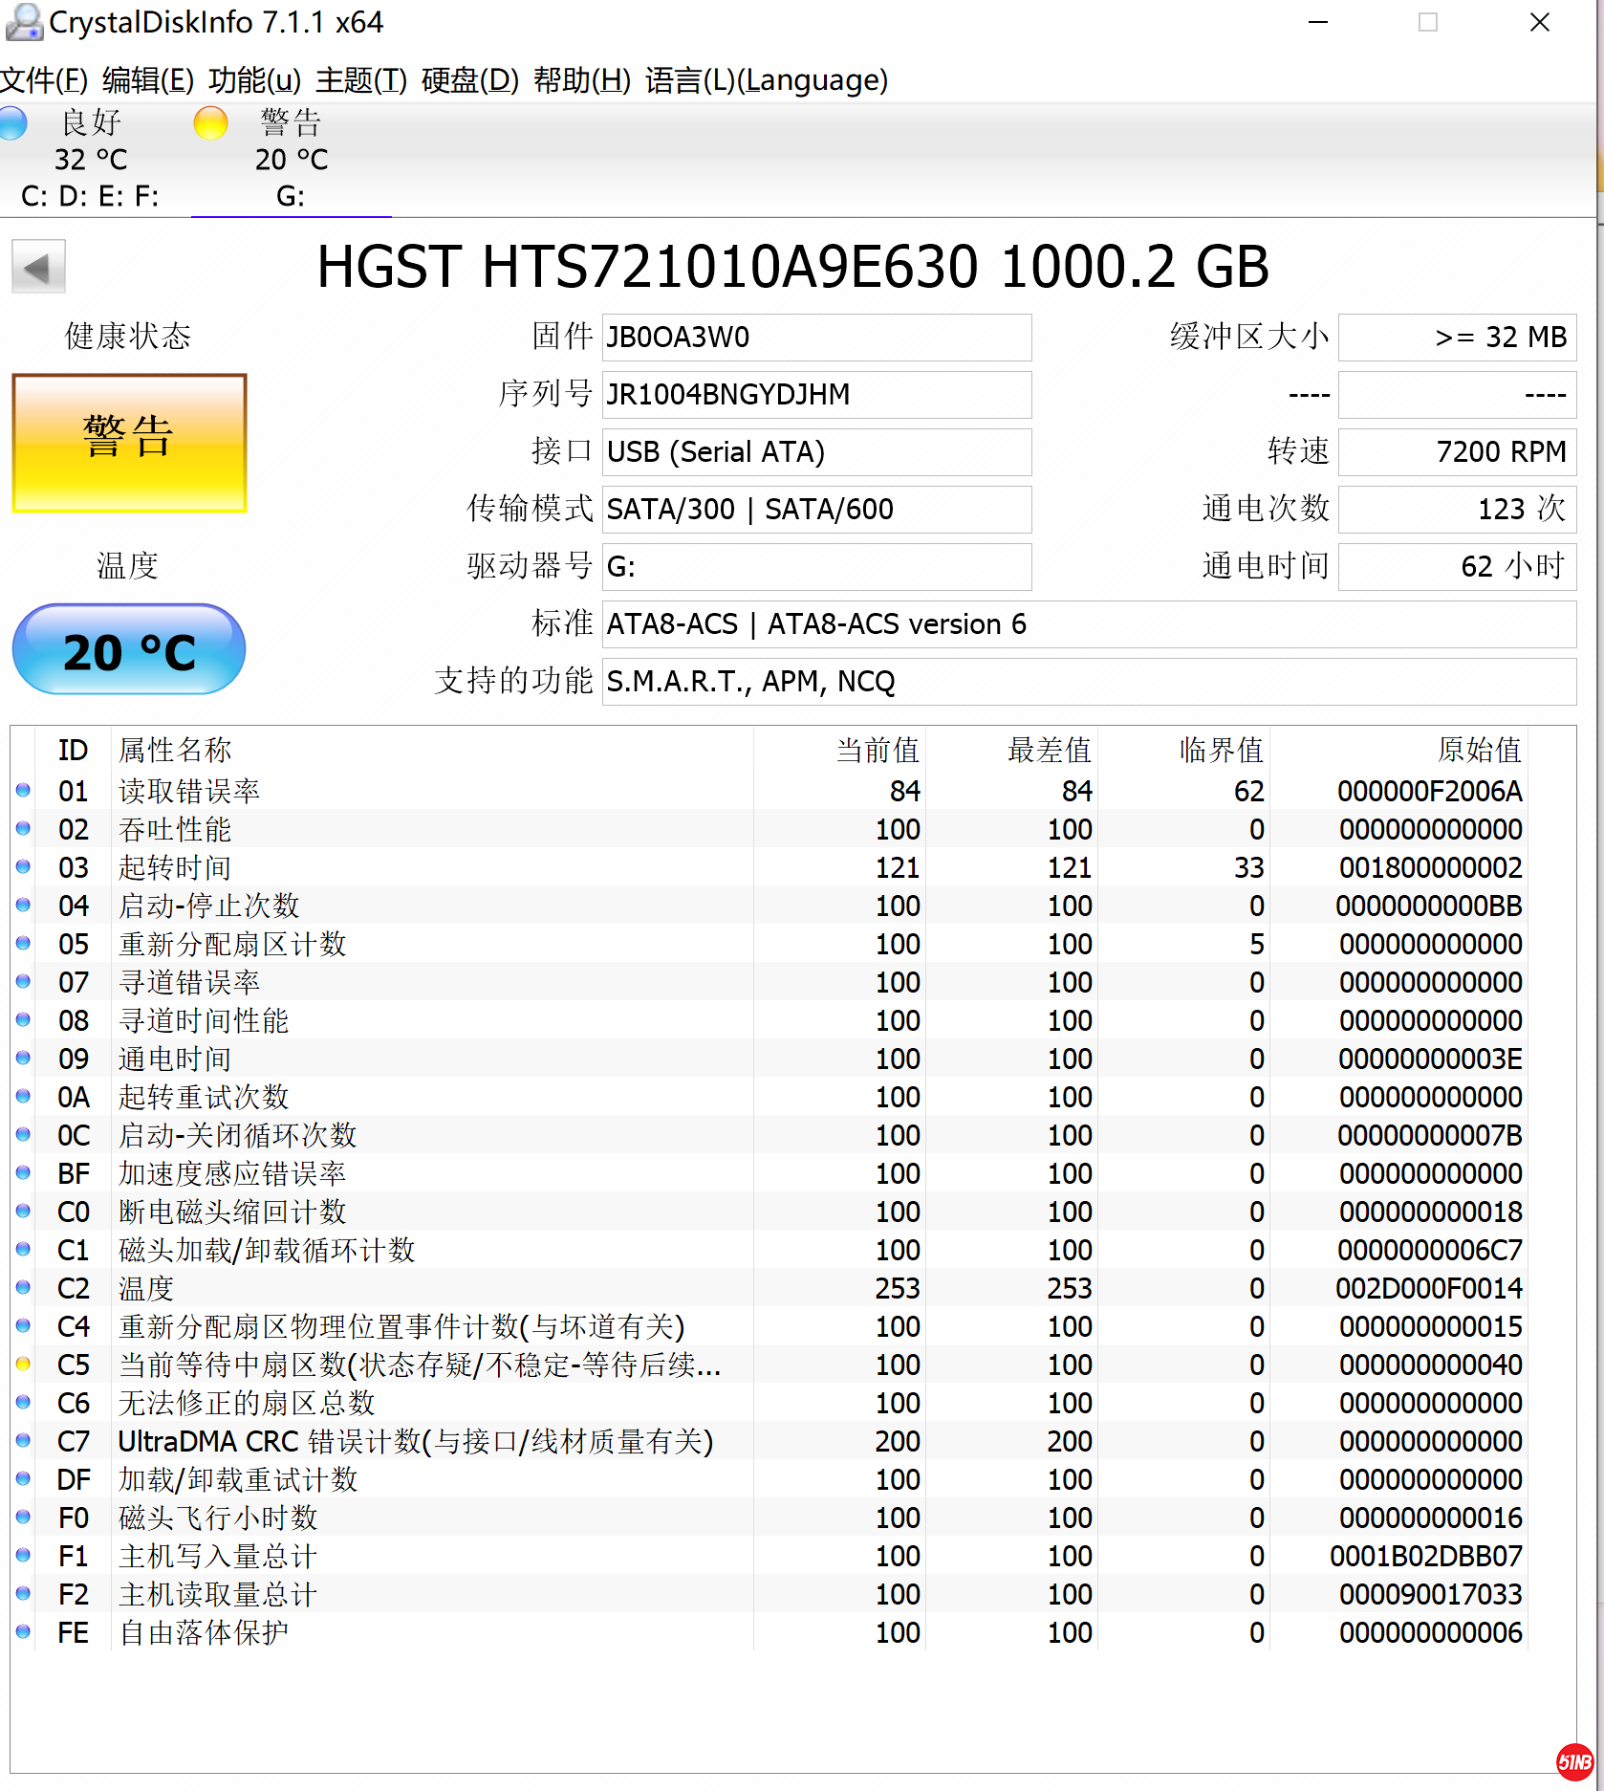Click the blue status dot for attribute 01
This screenshot has height=1791, width=1604.
pos(24,791)
